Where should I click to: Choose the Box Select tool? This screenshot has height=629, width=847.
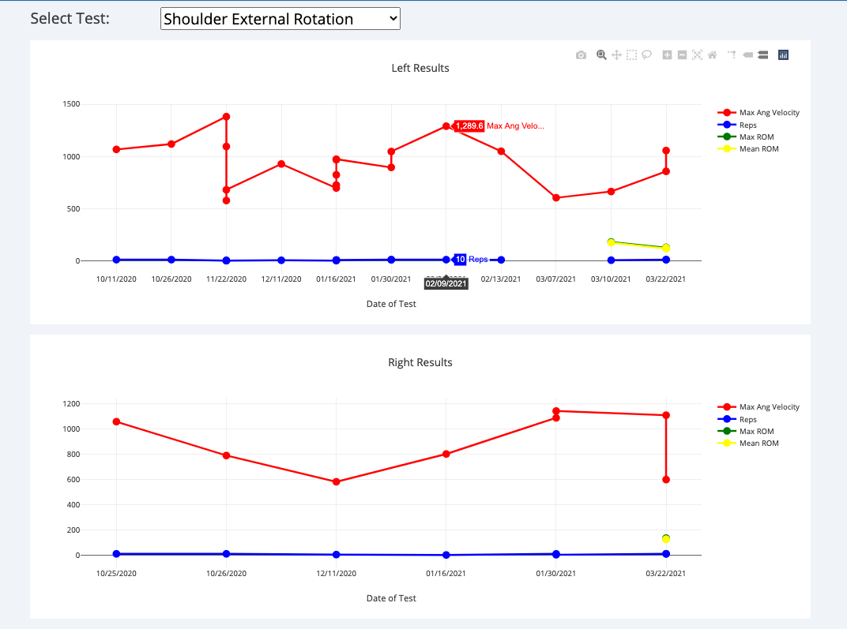coord(631,55)
